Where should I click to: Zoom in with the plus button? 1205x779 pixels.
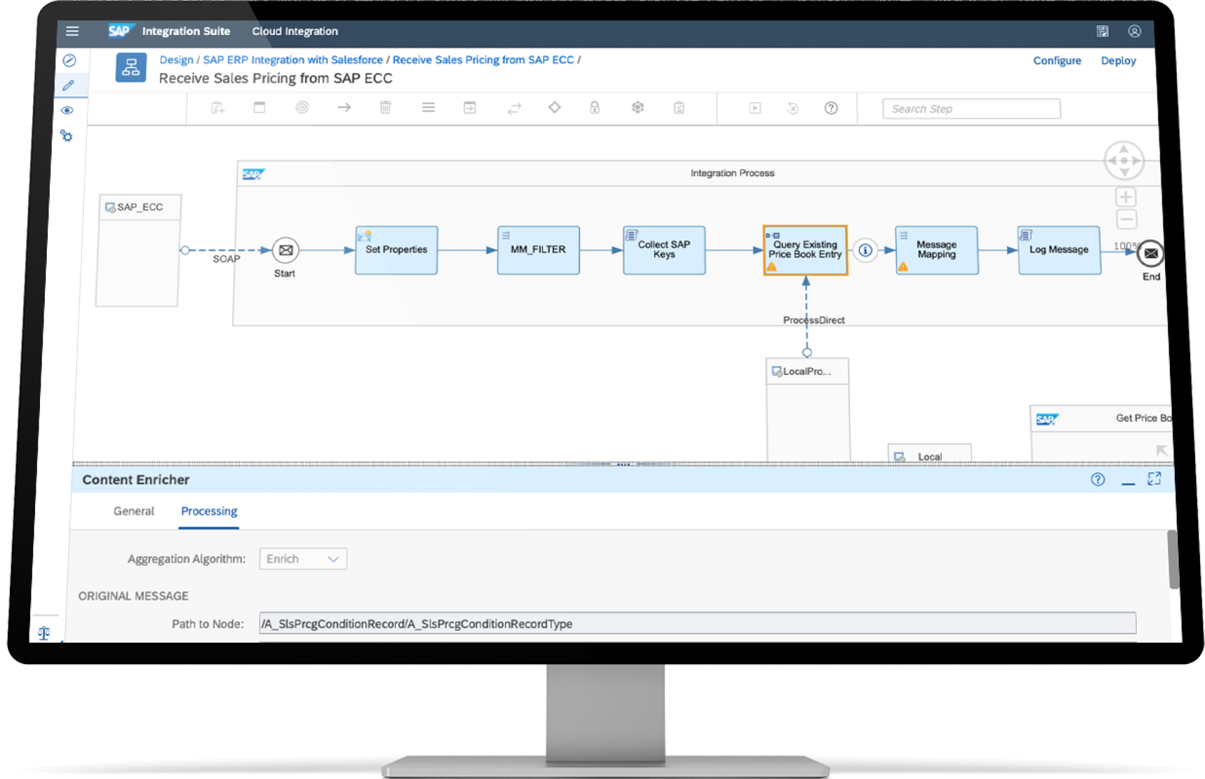pyautogui.click(x=1126, y=197)
